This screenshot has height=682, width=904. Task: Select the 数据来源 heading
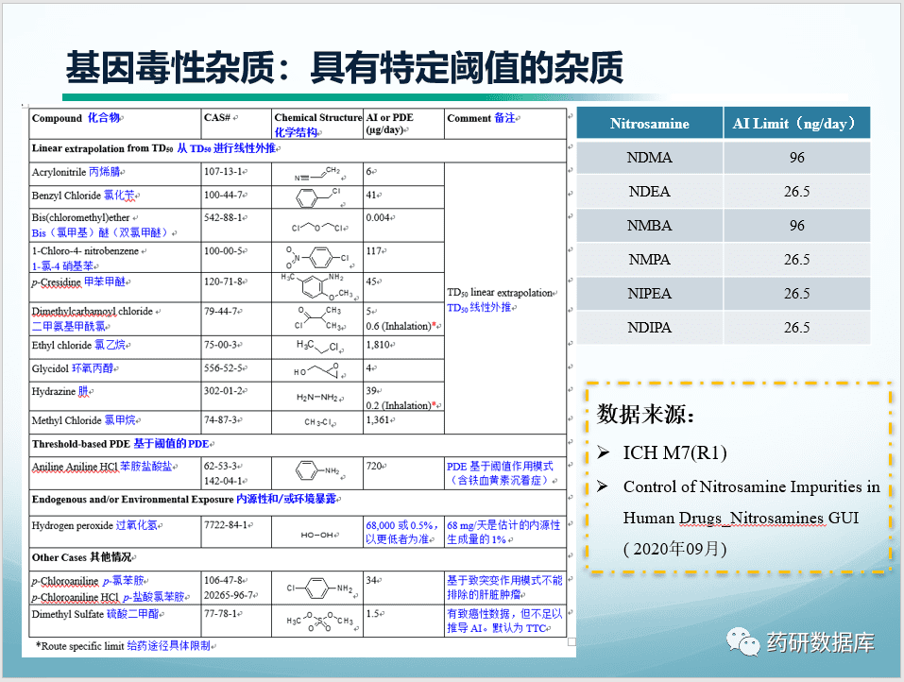pyautogui.click(x=645, y=414)
